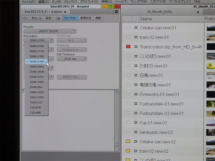Click clip icon of Transcoded-clip_from_HD_to-4K
This screenshot has width=215, height=161.
pos(136,47)
